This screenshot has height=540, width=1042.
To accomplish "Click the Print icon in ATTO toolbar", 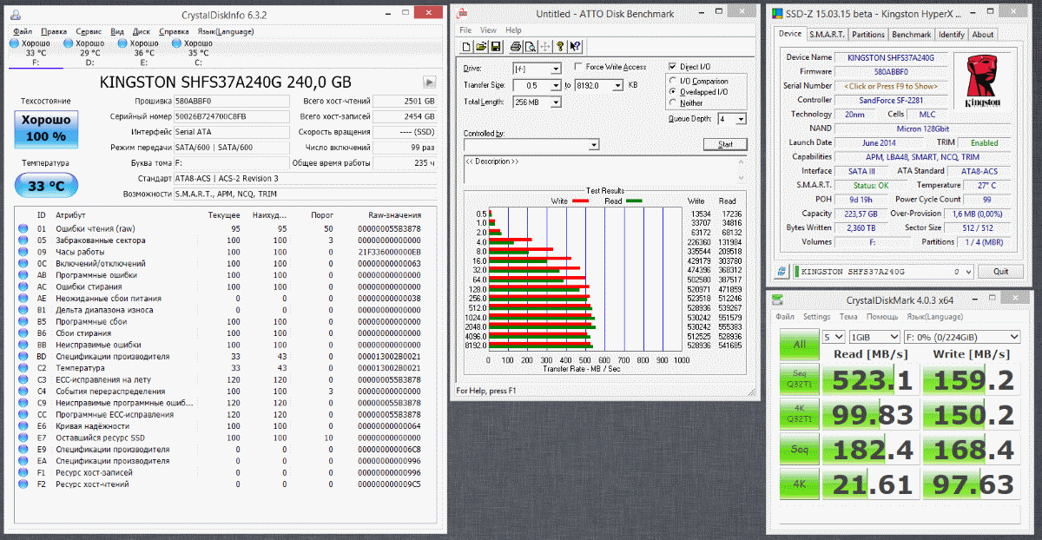I will [x=516, y=47].
